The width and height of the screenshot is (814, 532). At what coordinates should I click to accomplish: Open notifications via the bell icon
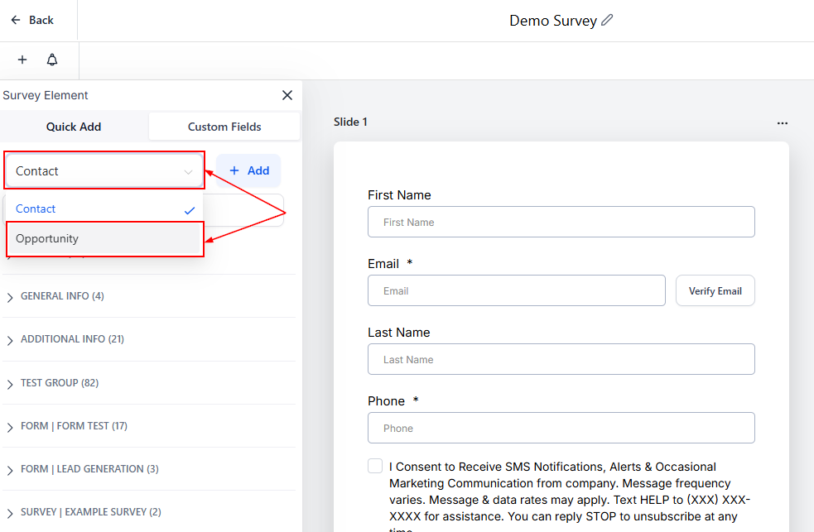coord(52,60)
